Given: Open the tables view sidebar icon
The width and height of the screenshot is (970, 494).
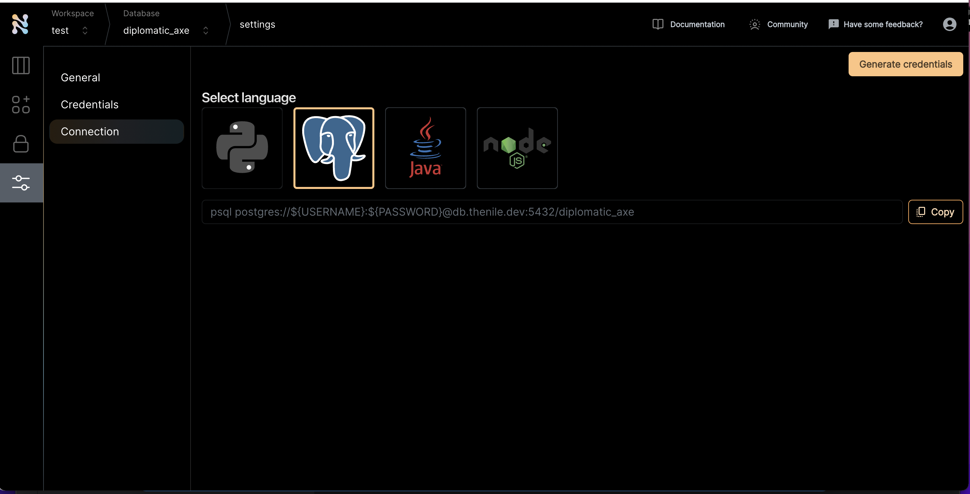Looking at the screenshot, I should [21, 65].
